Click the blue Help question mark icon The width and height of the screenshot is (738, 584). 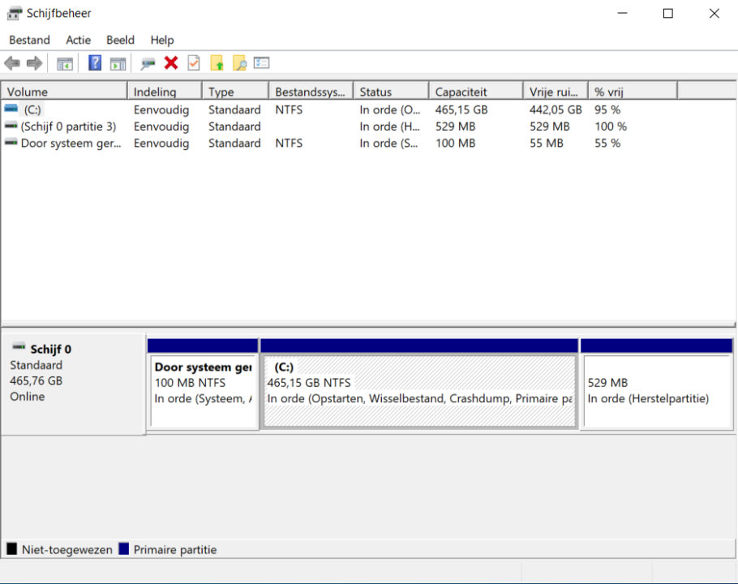point(95,63)
